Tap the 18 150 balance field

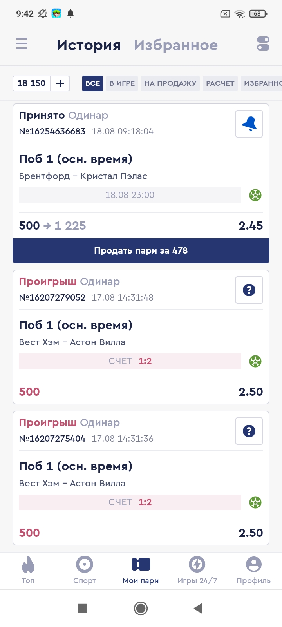32,83
